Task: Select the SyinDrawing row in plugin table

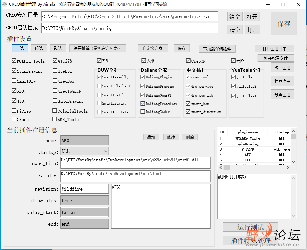Action: (x=254, y=144)
